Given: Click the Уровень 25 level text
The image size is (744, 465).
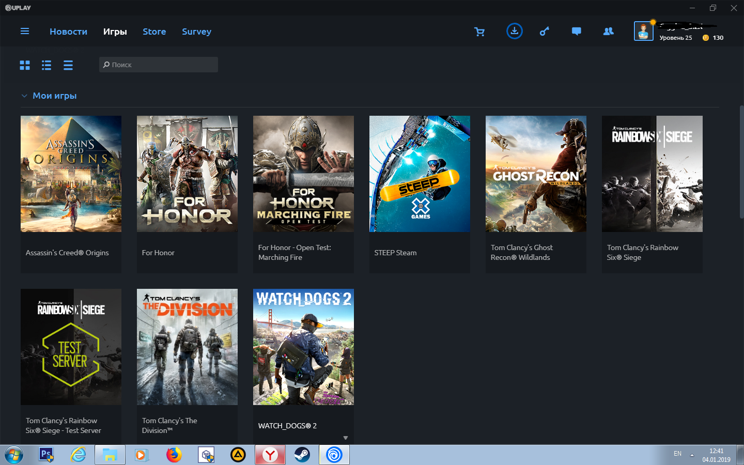Looking at the screenshot, I should pyautogui.click(x=675, y=38).
